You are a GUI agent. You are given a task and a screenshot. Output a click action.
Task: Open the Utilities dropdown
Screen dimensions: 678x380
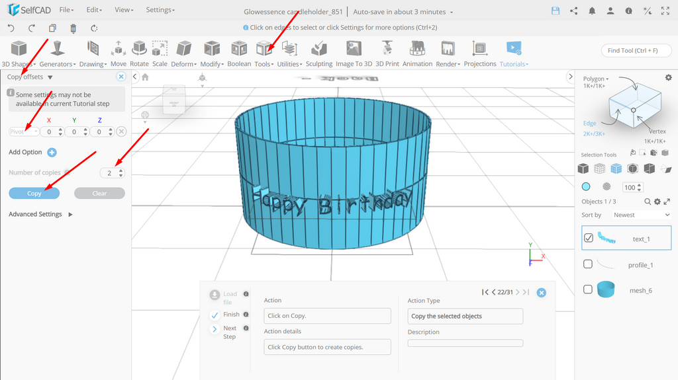tap(290, 54)
